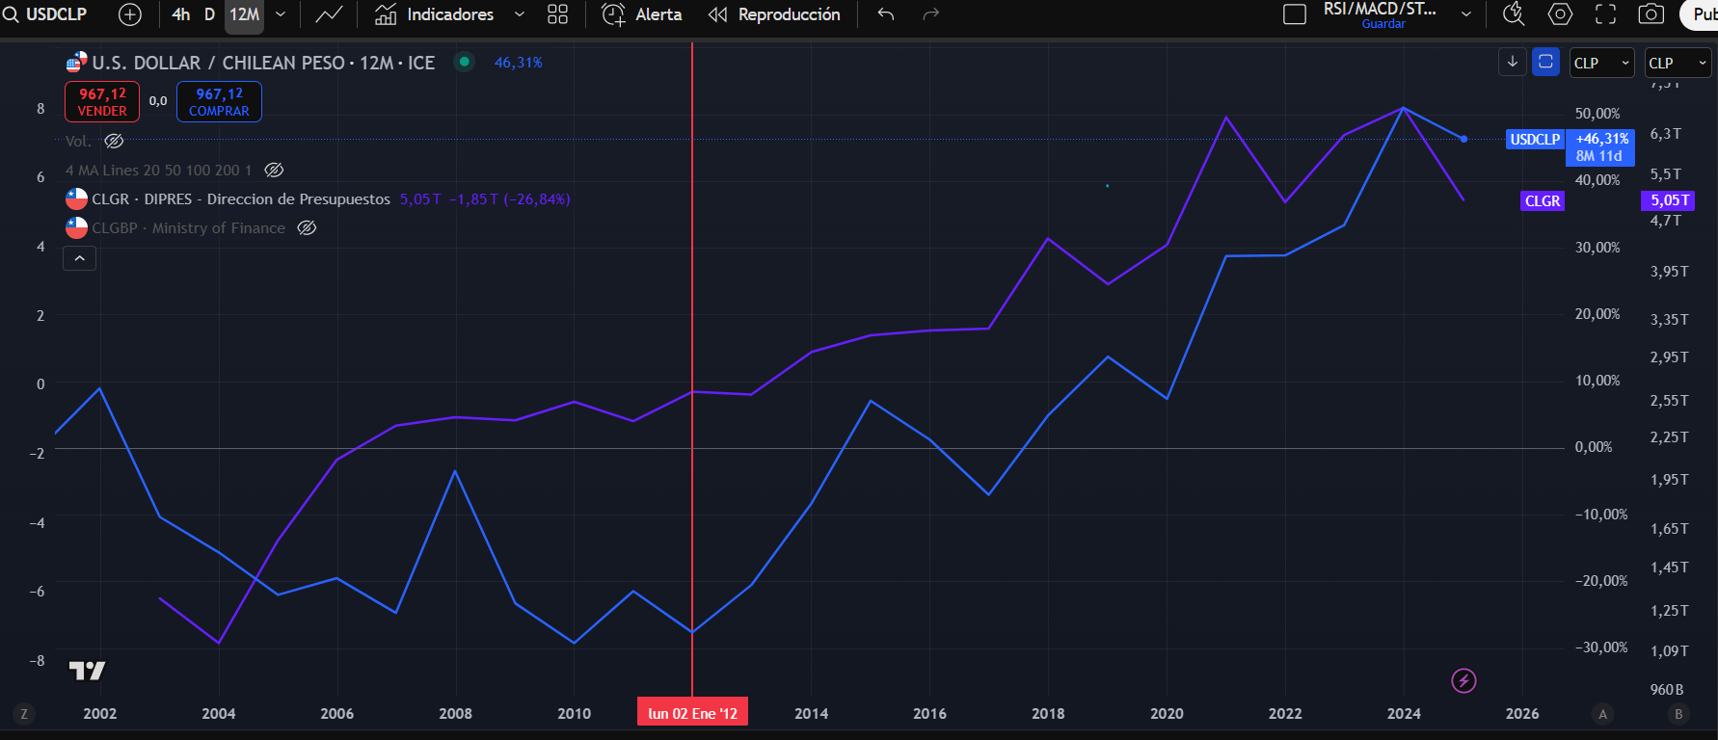Click the Pub publish button
1718x740 pixels.
pyautogui.click(x=1701, y=14)
